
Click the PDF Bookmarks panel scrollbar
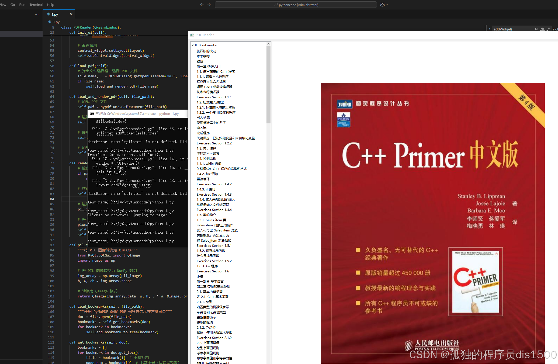pyautogui.click(x=268, y=84)
